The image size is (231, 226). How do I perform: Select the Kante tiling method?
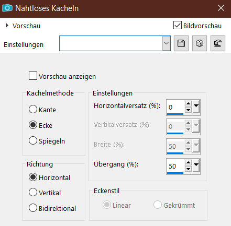(x=33, y=109)
